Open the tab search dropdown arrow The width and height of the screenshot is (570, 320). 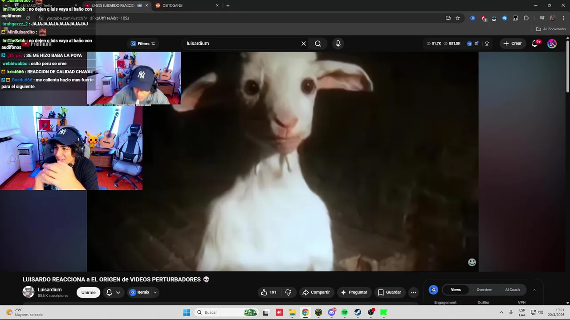pyautogui.click(x=6, y=5)
